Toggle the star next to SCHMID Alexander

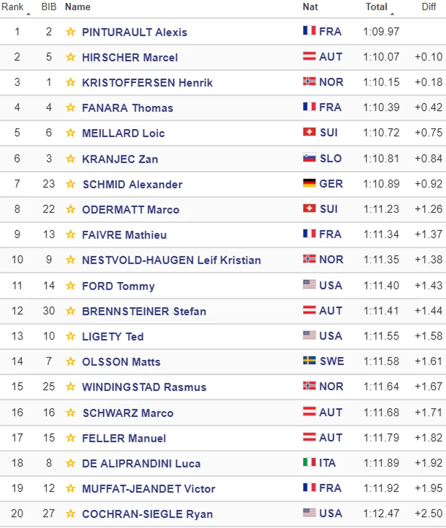point(71,184)
